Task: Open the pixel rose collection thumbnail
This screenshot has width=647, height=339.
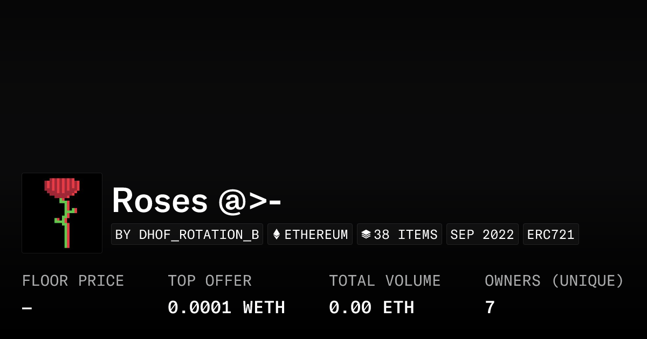Action: coord(62,213)
